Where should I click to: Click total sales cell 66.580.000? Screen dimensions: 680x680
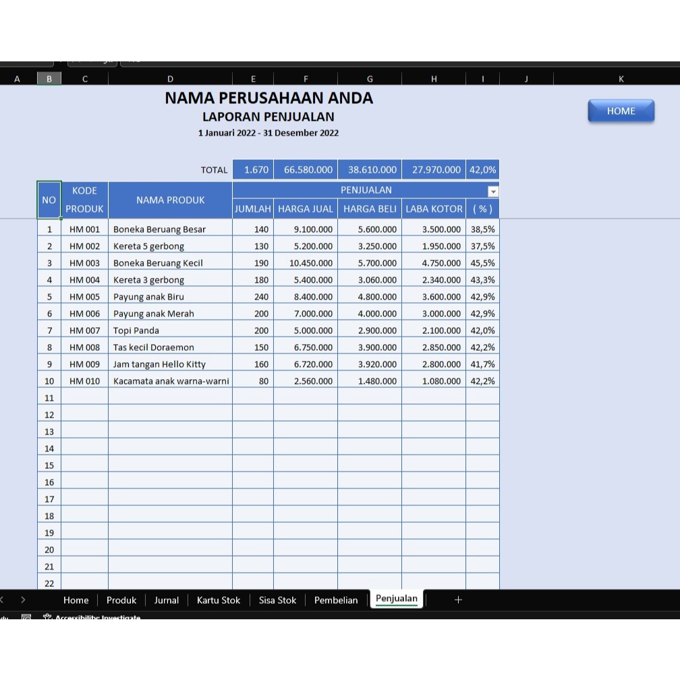tap(306, 169)
